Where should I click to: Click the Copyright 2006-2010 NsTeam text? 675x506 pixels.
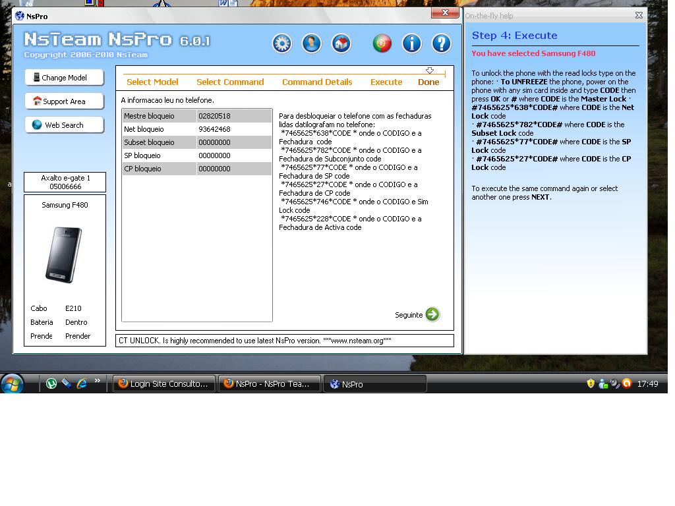coord(86,55)
